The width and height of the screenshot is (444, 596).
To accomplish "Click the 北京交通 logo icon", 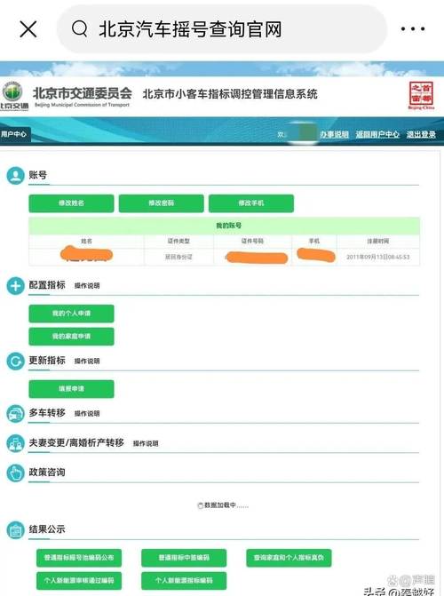I will [13, 95].
